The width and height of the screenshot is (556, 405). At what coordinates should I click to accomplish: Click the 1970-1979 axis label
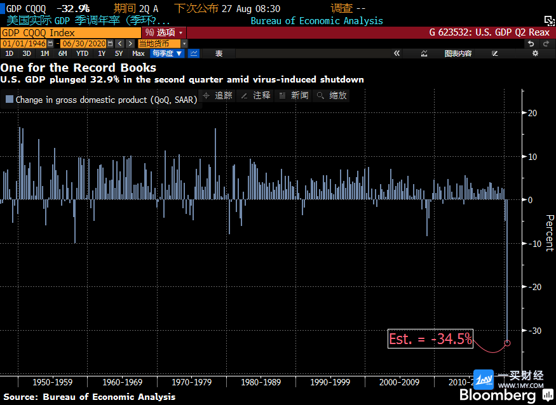(x=191, y=382)
